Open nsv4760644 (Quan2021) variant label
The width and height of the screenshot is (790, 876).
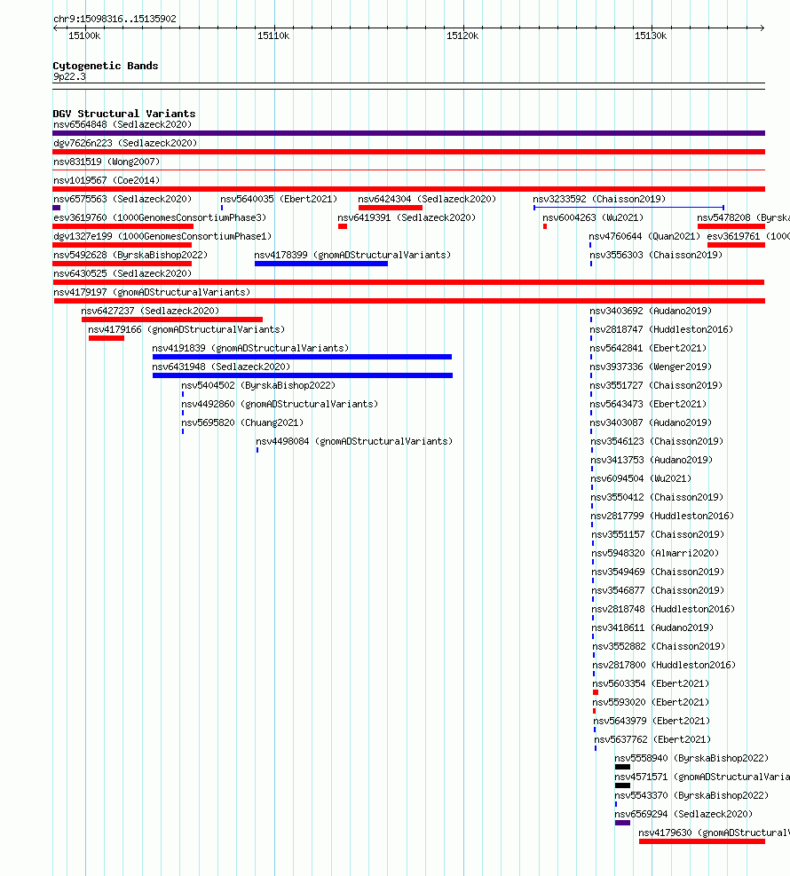tap(644, 236)
